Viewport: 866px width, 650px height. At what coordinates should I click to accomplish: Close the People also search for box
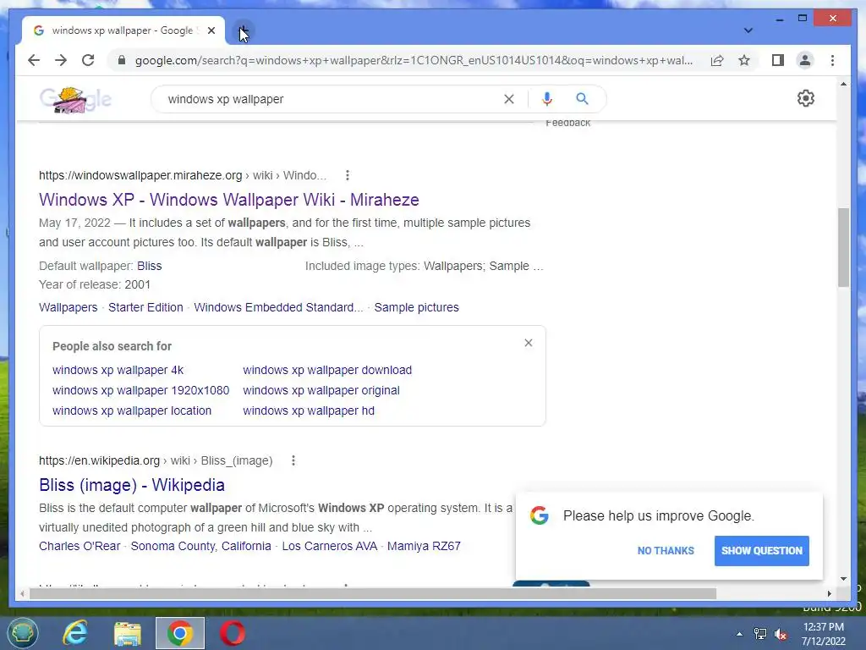[529, 343]
